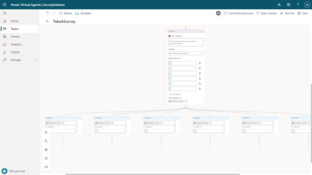Expand the Manage section chevron
The width and height of the screenshot is (312, 175).
point(35,60)
